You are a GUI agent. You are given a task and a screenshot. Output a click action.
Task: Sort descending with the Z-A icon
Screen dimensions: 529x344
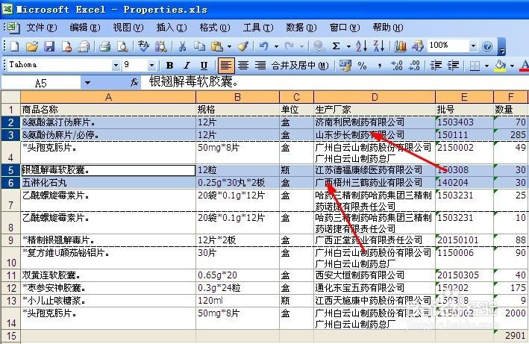click(378, 46)
